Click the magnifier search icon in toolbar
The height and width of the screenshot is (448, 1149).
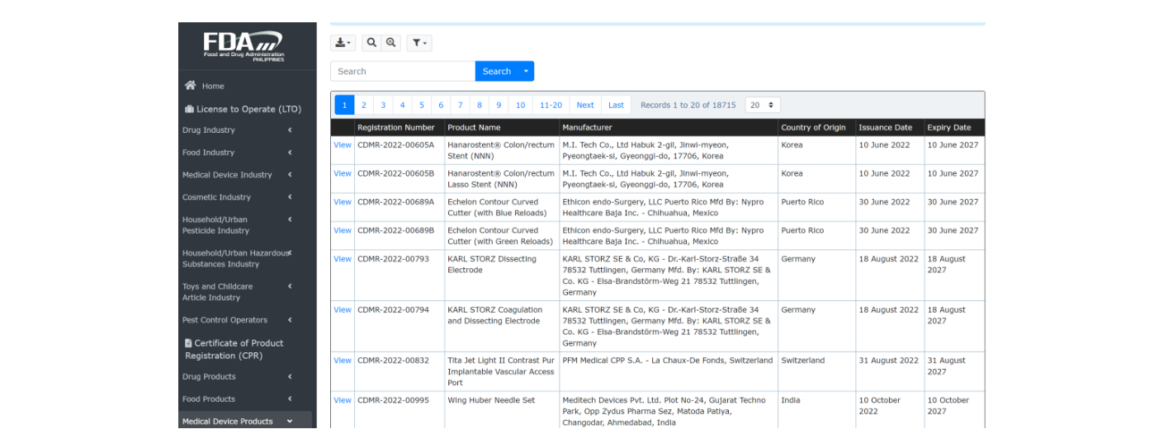[x=371, y=43]
